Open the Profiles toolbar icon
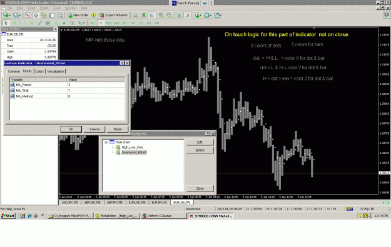The image size is (391, 247). [17, 15]
